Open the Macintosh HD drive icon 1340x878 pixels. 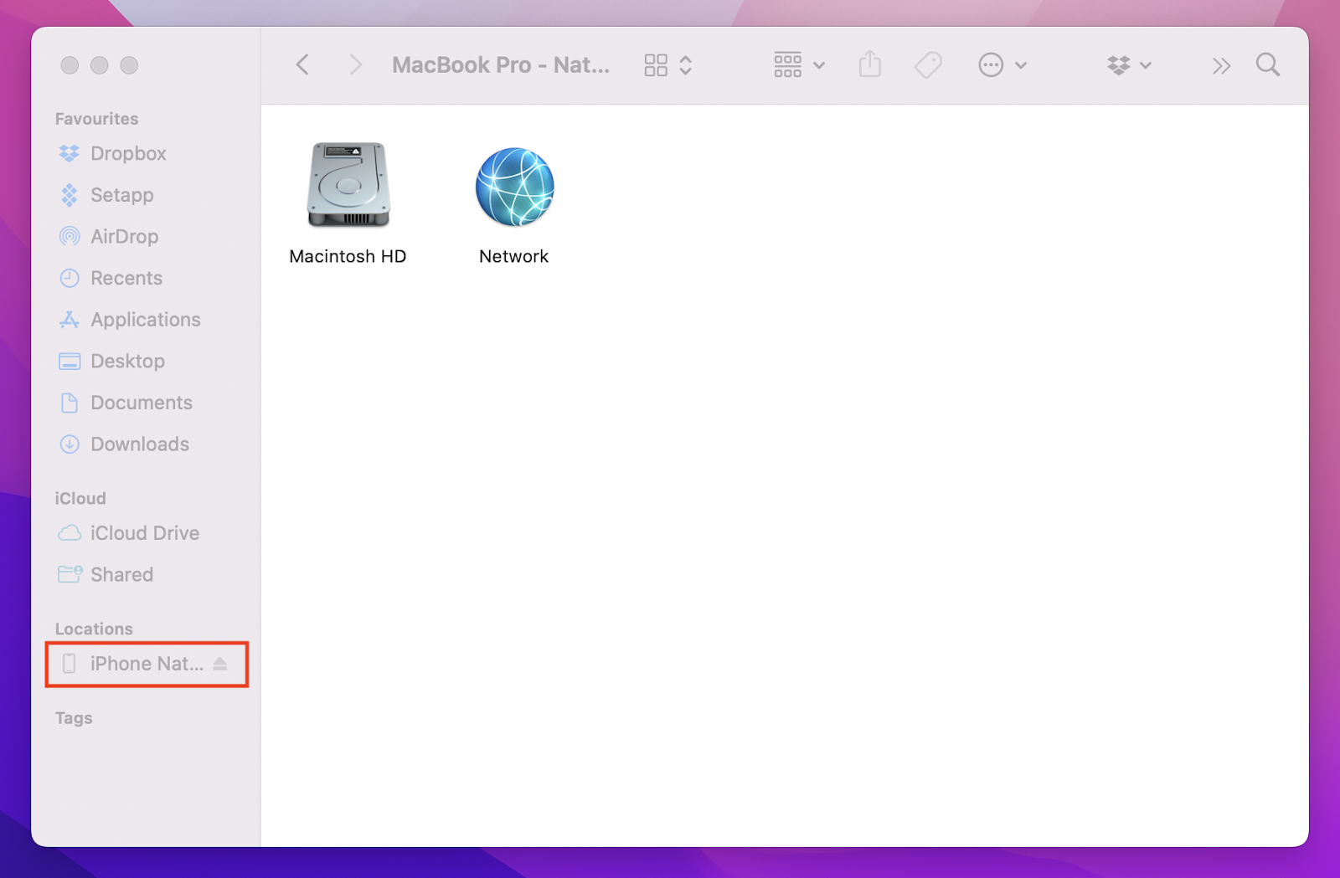tap(348, 185)
